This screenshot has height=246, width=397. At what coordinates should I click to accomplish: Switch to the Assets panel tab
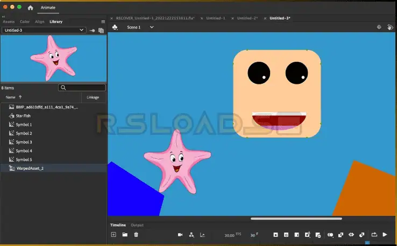[x=9, y=22]
